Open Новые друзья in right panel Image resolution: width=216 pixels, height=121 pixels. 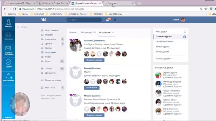(x=163, y=47)
